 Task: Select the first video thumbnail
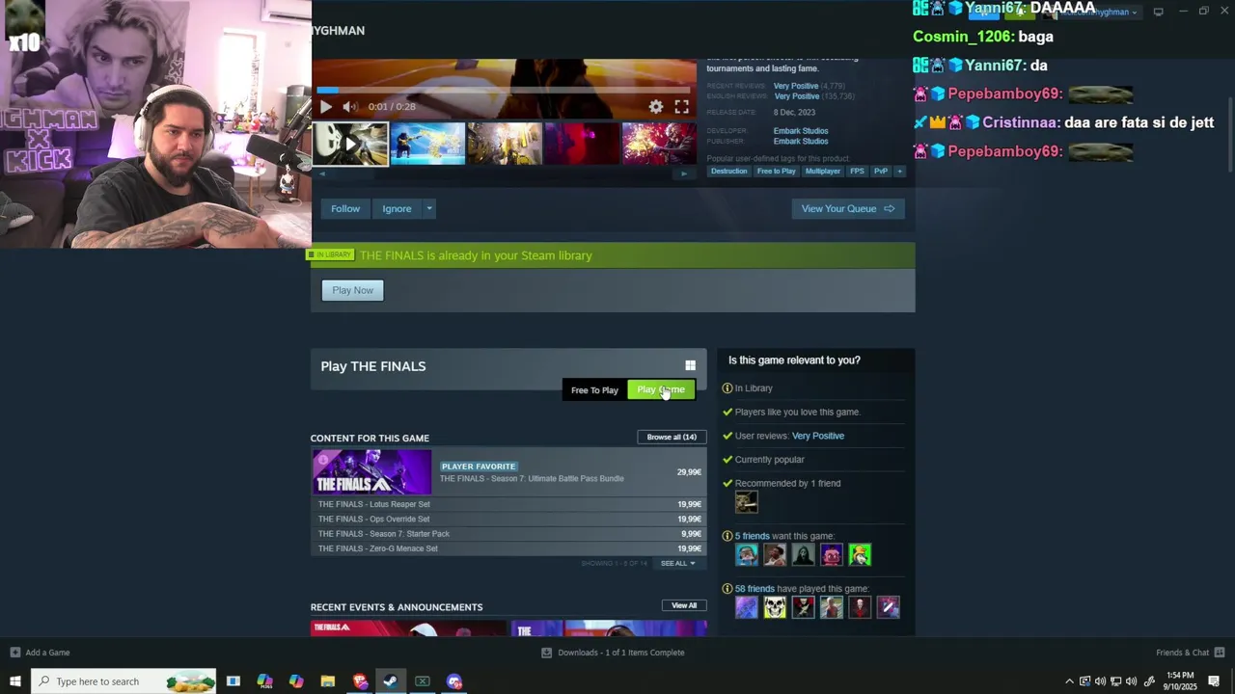pos(350,144)
